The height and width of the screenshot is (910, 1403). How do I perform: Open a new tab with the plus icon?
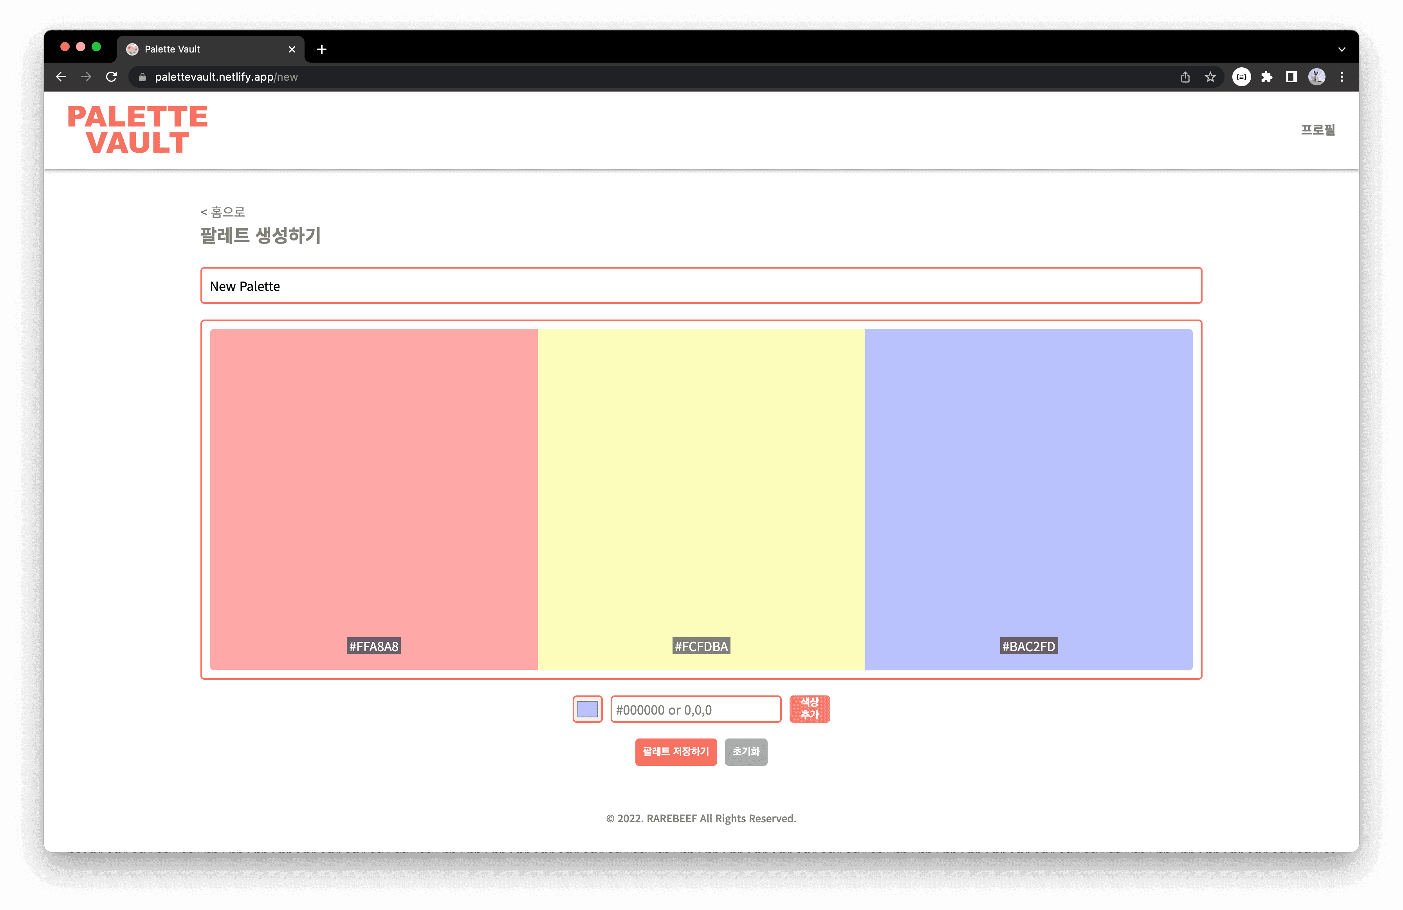point(322,50)
